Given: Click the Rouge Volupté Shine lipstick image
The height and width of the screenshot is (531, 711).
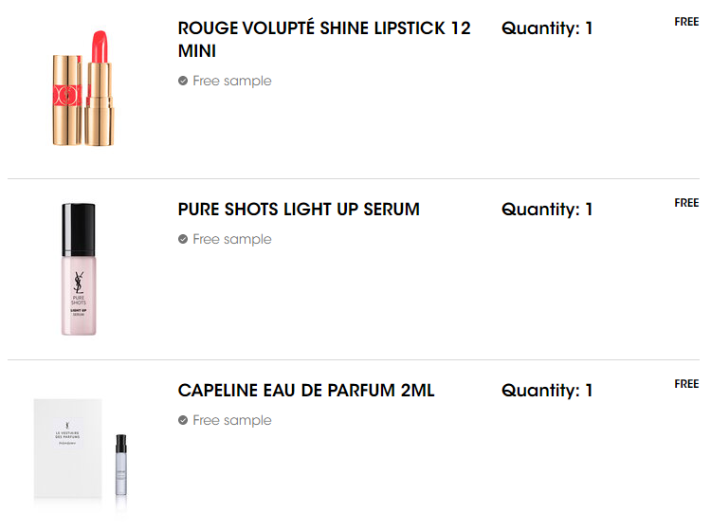Looking at the screenshot, I should [x=83, y=88].
